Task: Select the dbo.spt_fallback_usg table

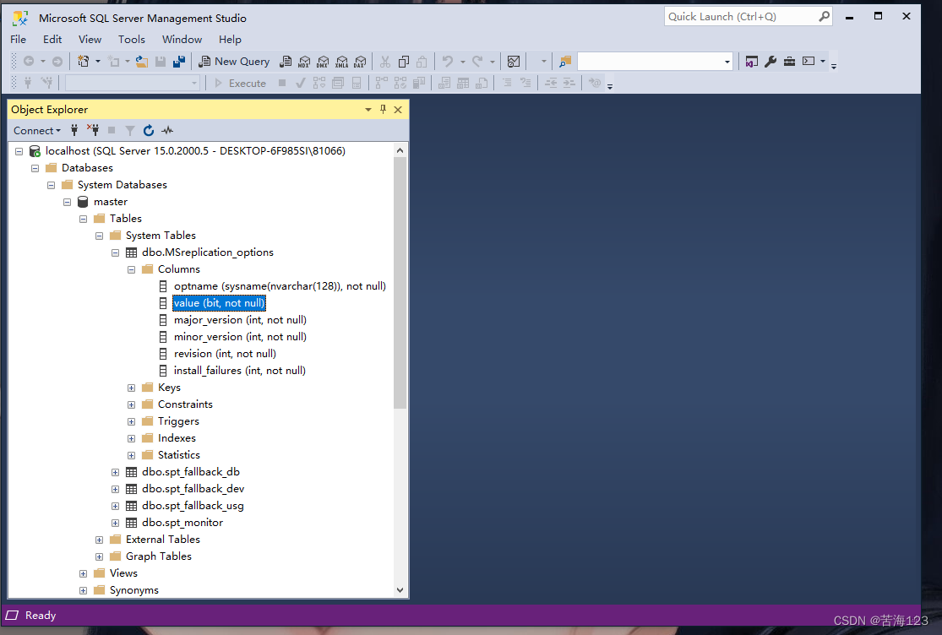Action: pyautogui.click(x=193, y=506)
